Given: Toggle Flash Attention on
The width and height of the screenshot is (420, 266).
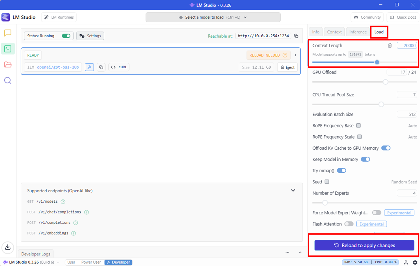Looking at the screenshot, I should [349, 224].
